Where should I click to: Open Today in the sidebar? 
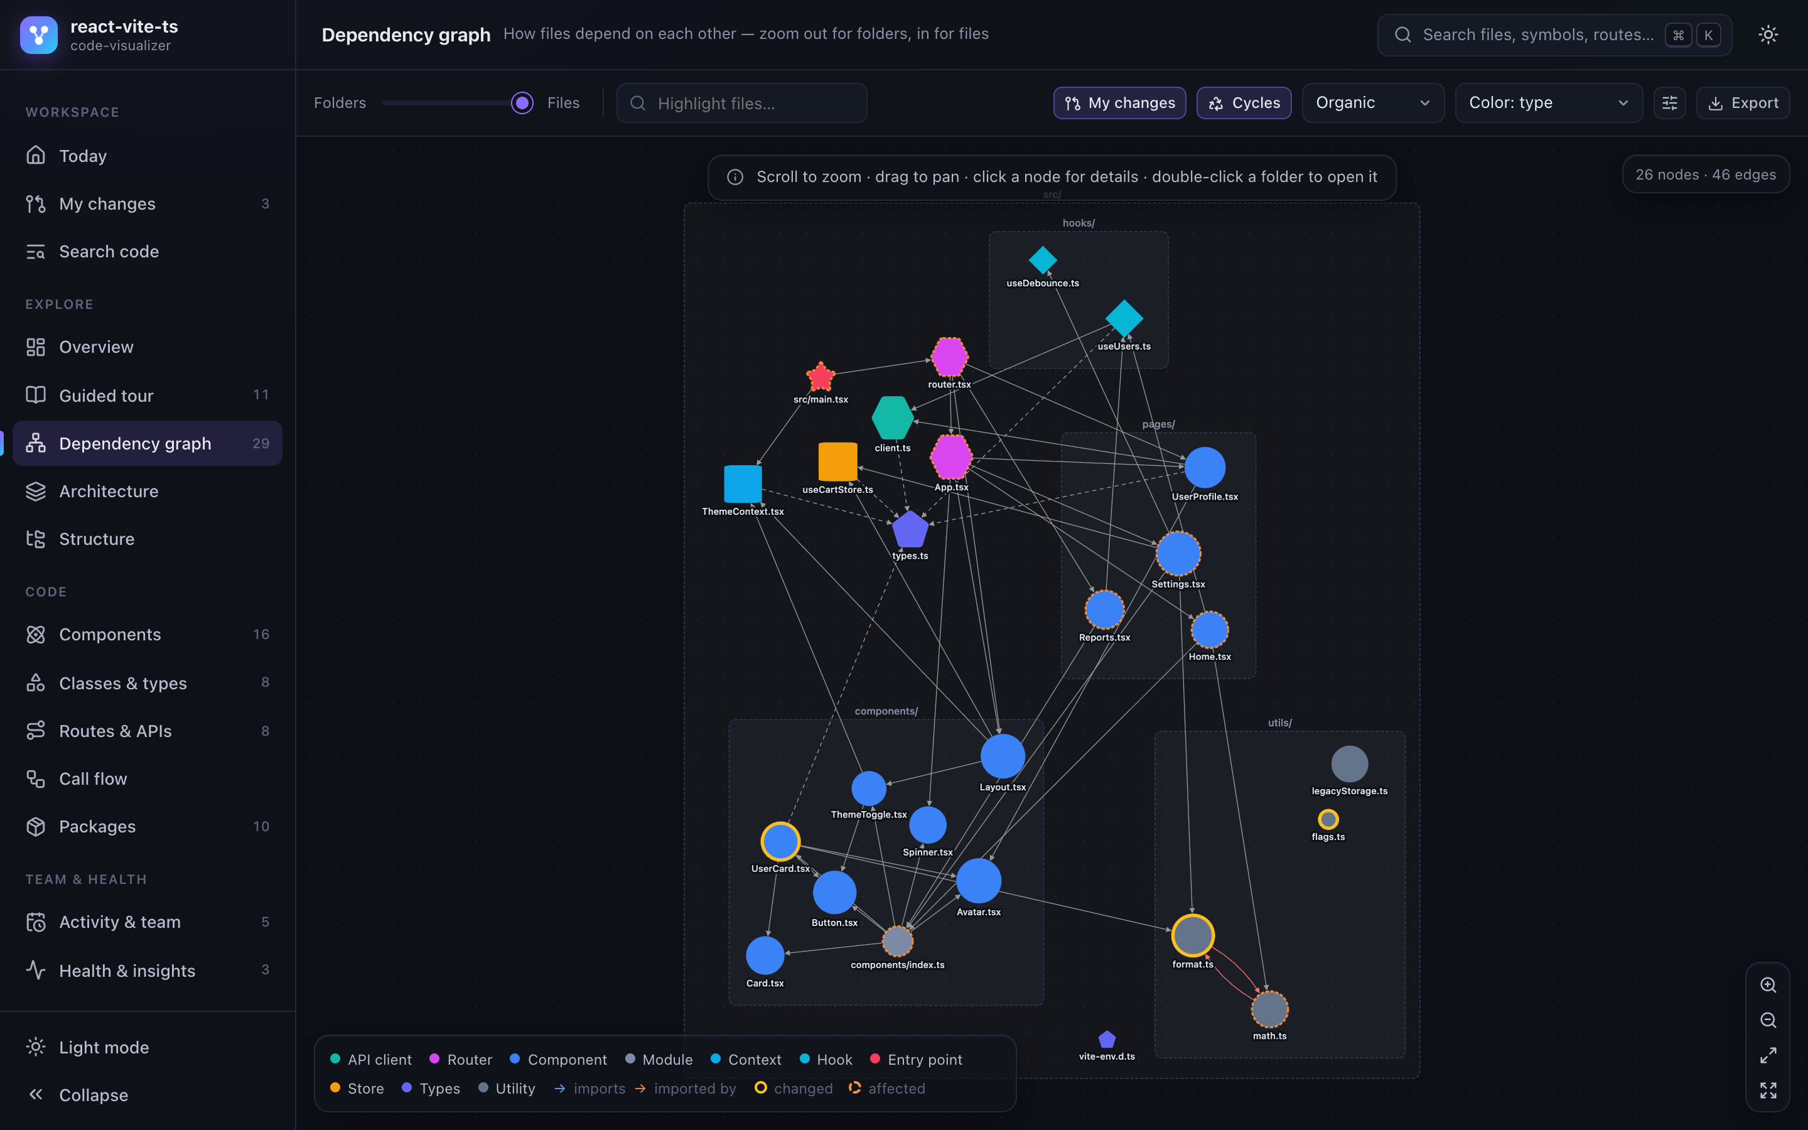pos(148,156)
